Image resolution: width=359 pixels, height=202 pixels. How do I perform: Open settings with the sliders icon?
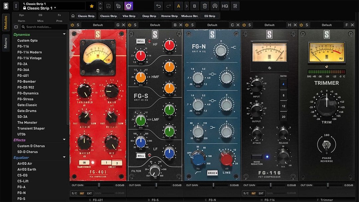(235, 6)
